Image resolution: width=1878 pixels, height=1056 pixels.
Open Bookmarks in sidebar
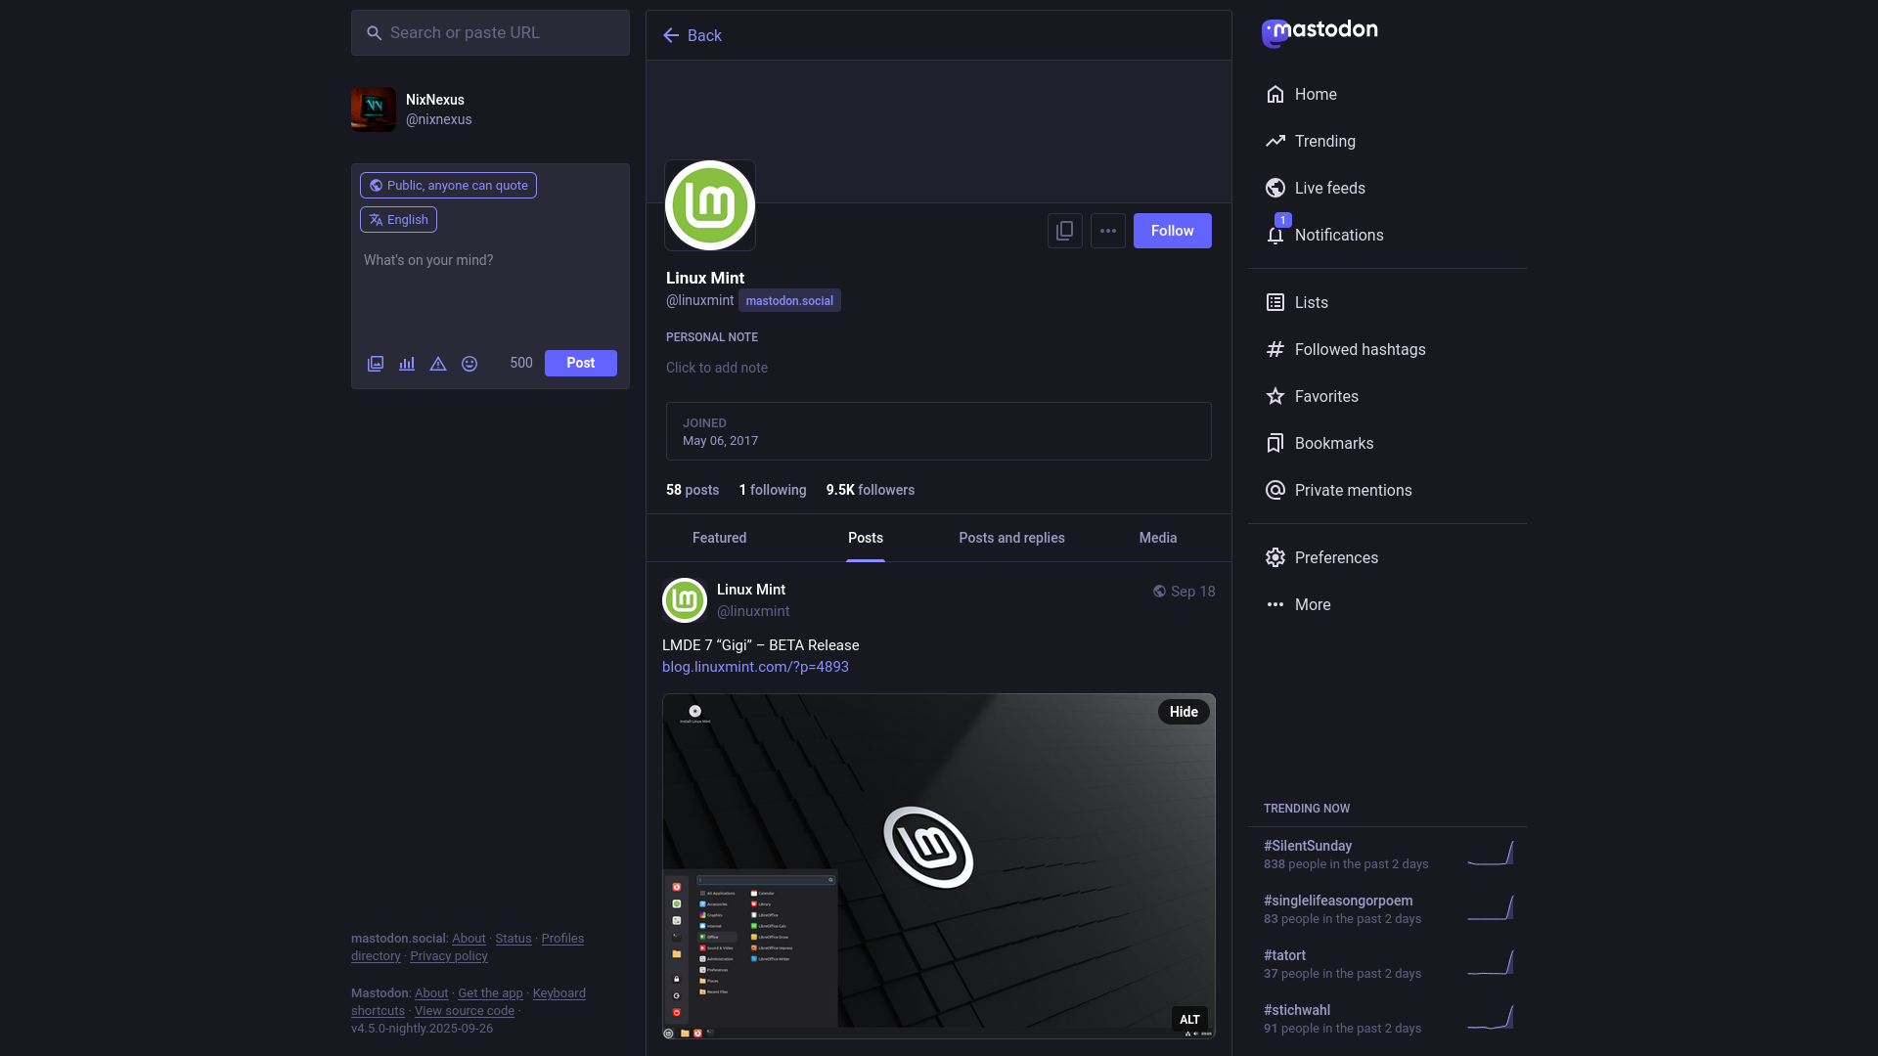pyautogui.click(x=1333, y=443)
